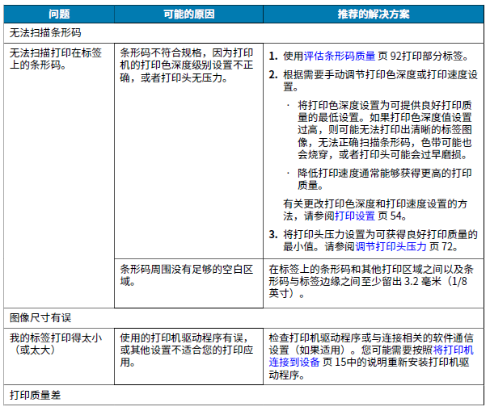Open the 调节打印头压力 link
This screenshot has width=490, height=411.
pos(391,246)
